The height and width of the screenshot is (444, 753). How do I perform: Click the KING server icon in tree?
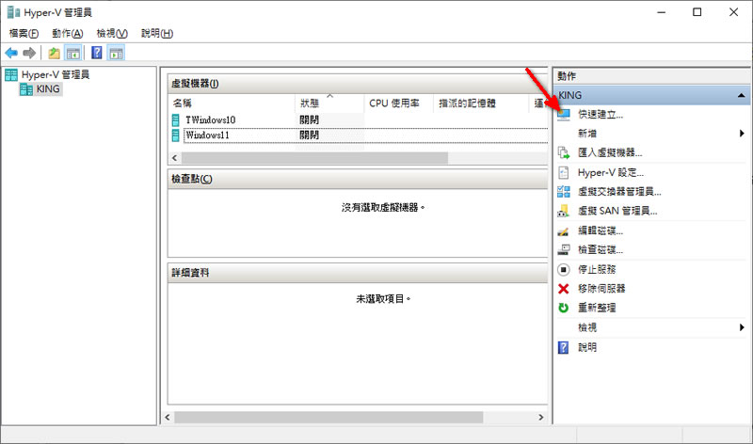pyautogui.click(x=26, y=89)
